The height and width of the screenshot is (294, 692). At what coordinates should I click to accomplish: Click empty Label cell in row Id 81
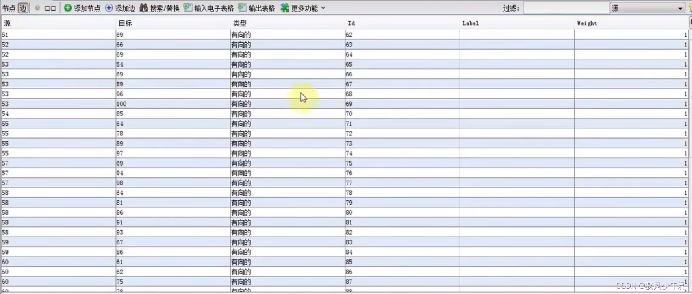click(x=517, y=222)
